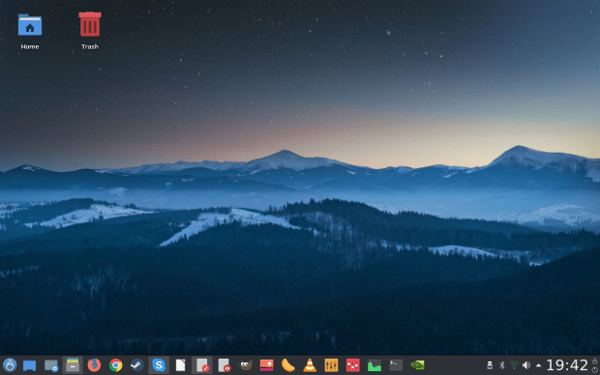The height and width of the screenshot is (375, 600).
Task: Open NVIDIA settings icon
Action: [x=417, y=365]
